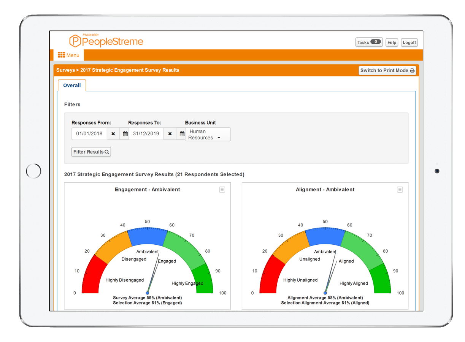Click the "Selection Average 61% (Engaged)" text

pyautogui.click(x=148, y=303)
